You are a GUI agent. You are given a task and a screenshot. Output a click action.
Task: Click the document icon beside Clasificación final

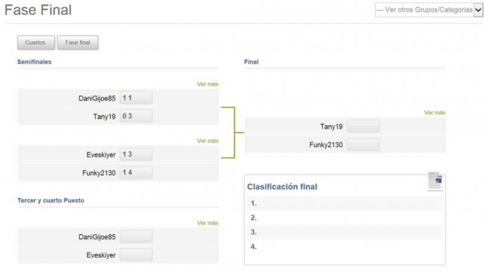pos(436,181)
